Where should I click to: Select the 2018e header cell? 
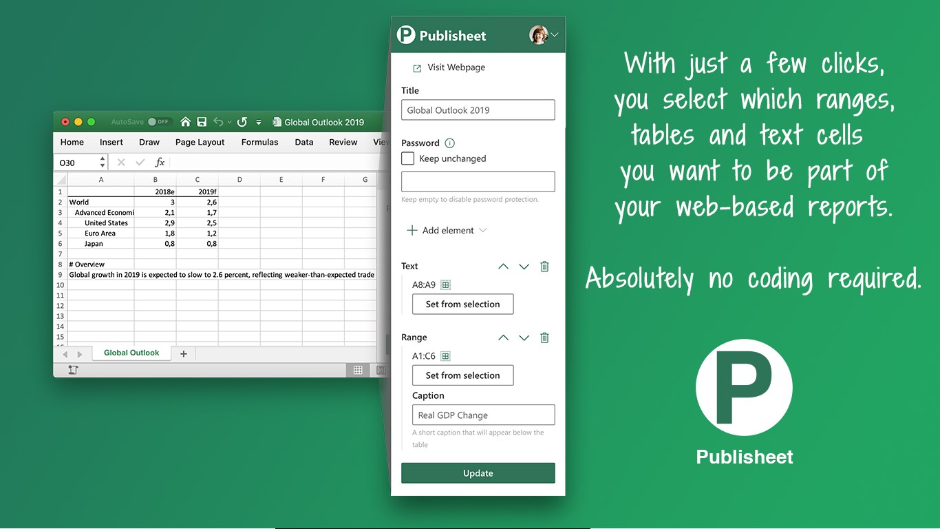(156, 192)
